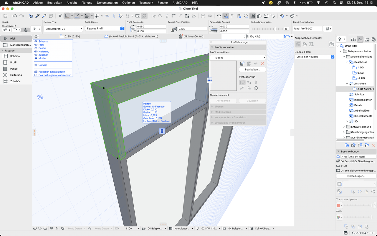Open the Teamwork menu
This screenshot has height=236, width=377.
coord(146,3)
